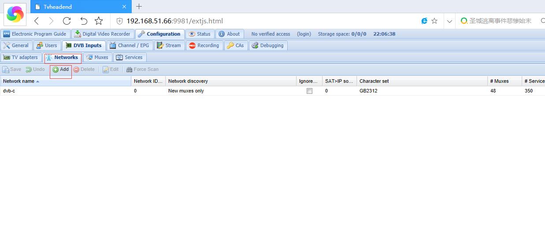
Task: Select the Tvheadend browser tab
Action: click(81, 7)
